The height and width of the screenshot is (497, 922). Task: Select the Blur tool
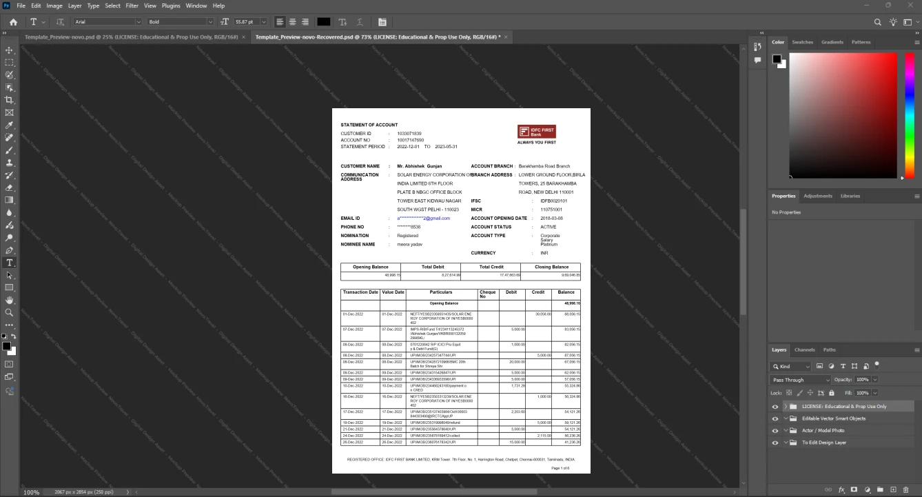[10, 212]
